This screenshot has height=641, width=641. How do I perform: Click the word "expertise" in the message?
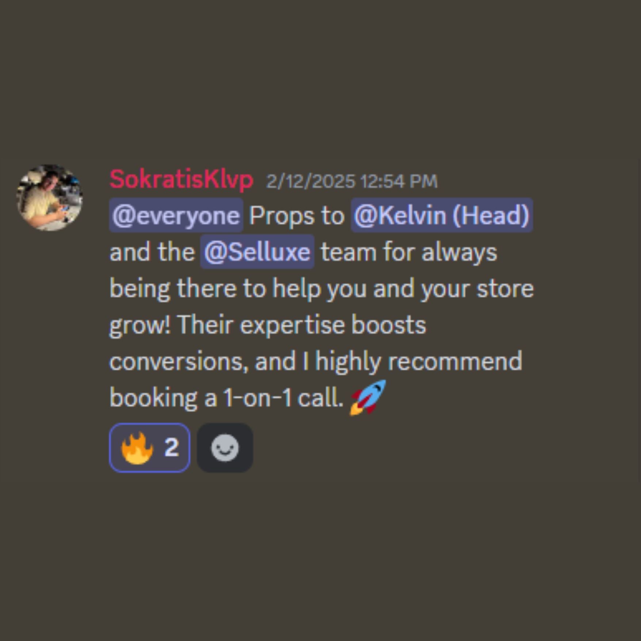coord(292,325)
